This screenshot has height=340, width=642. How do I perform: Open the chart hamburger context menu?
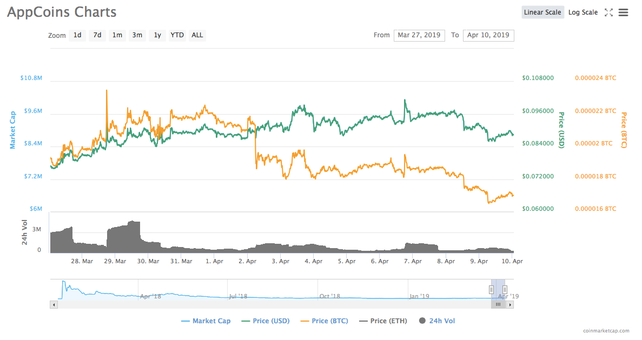click(x=623, y=12)
